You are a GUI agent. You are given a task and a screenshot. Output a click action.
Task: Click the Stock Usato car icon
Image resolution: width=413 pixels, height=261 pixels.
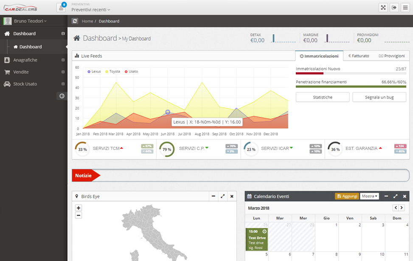tap(7, 84)
